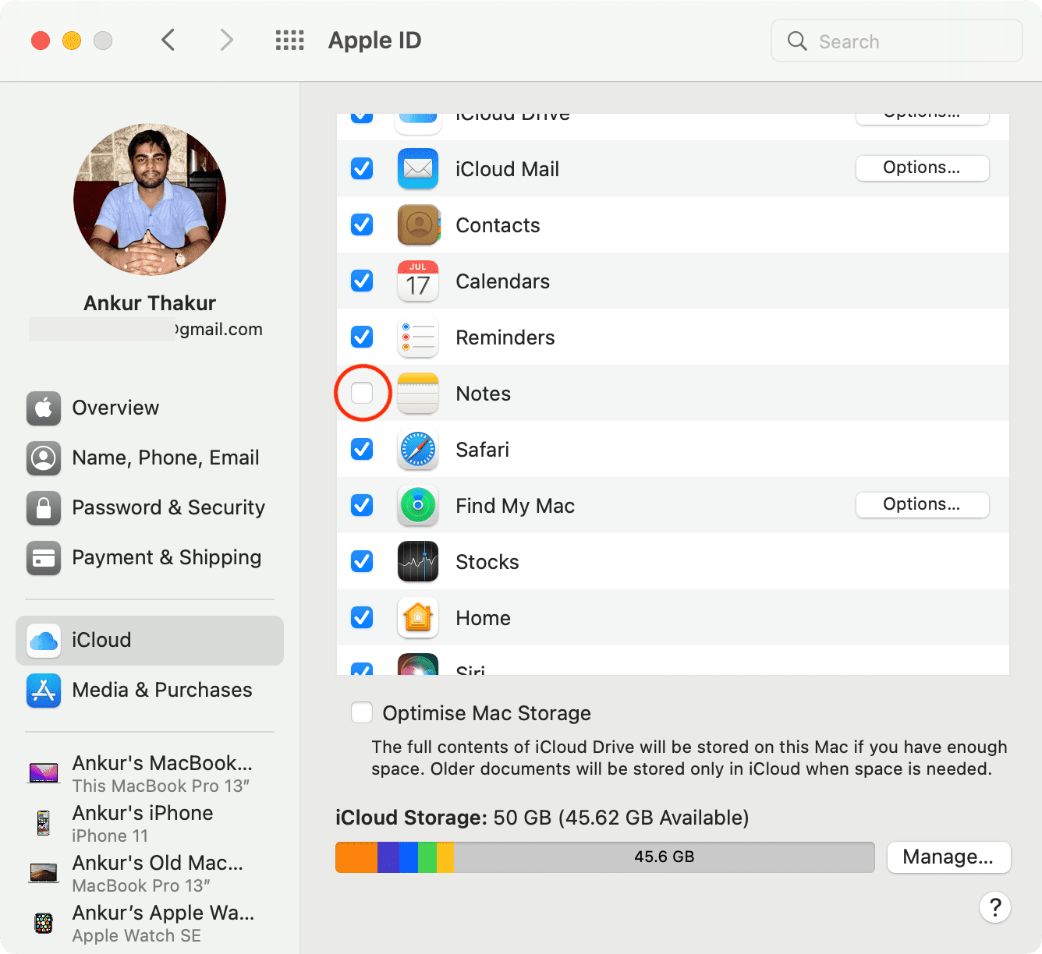
Task: Select Ankur's Apple Watch SE entry
Action: (150, 923)
